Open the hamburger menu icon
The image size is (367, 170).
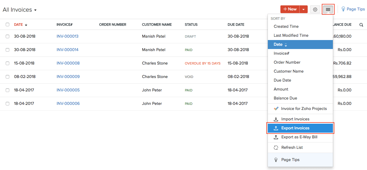(328, 10)
